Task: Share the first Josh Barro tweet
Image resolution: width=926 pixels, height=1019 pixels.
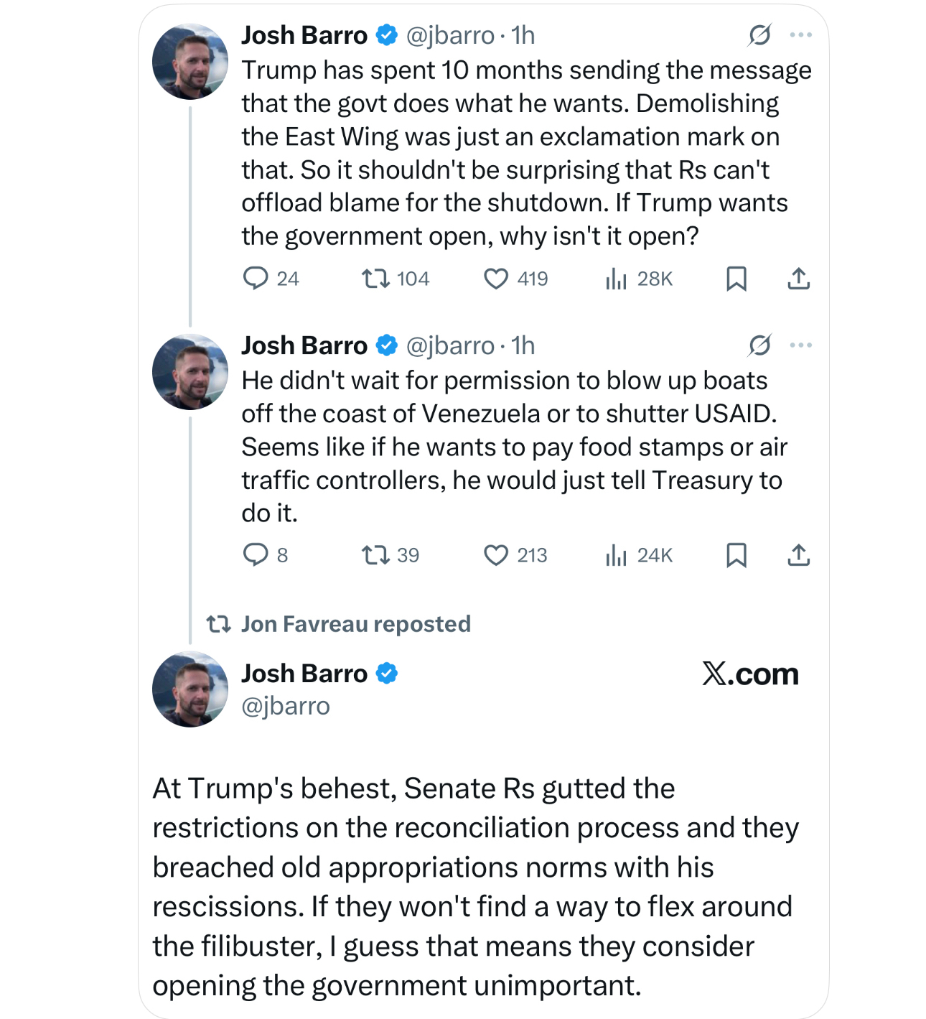Action: [798, 278]
